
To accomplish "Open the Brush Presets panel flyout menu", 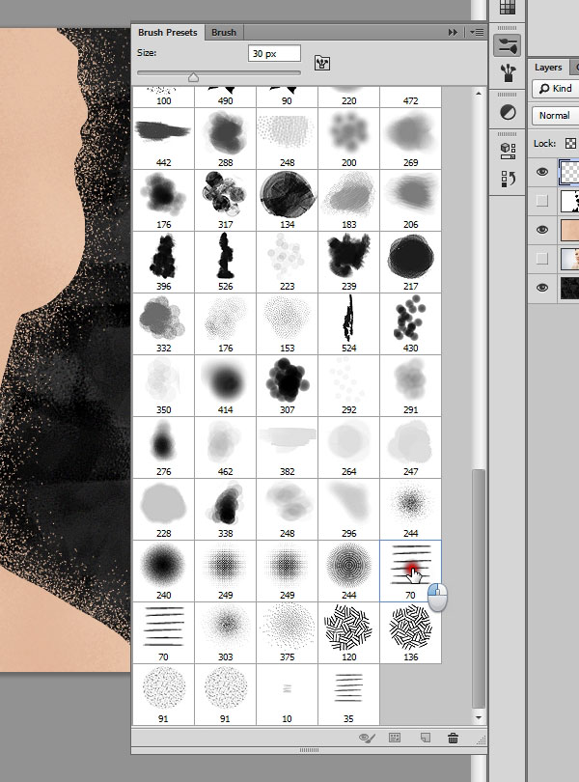I will tap(475, 32).
